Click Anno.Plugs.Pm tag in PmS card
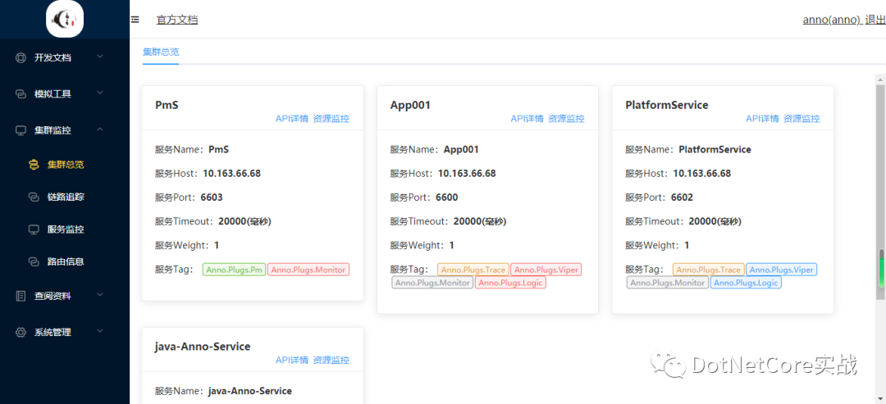The width and height of the screenshot is (886, 404). tap(234, 270)
